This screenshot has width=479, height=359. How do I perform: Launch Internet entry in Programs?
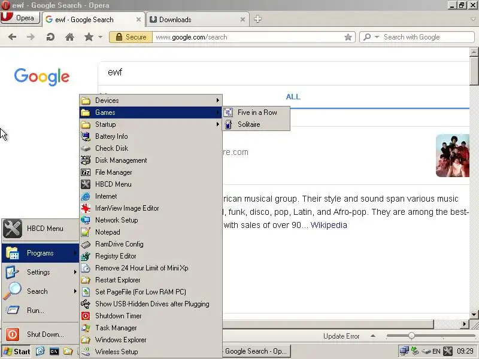click(x=151, y=196)
